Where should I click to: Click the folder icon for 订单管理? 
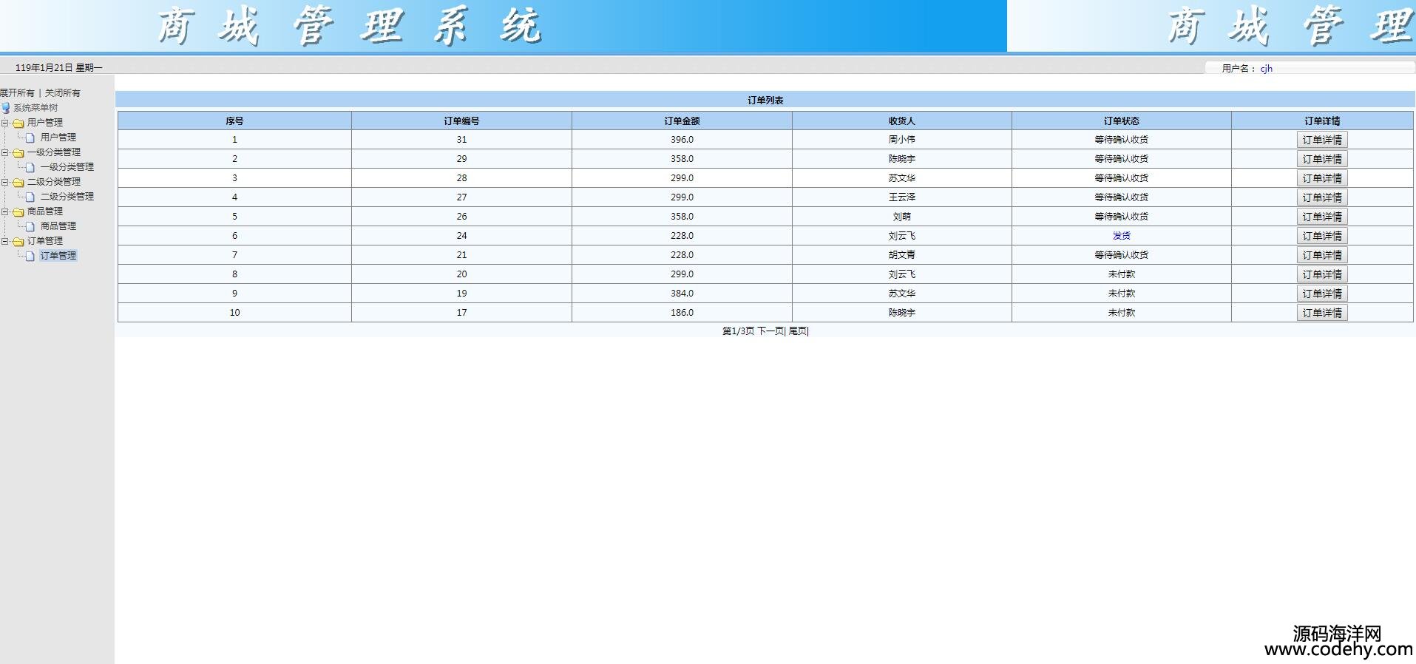[18, 241]
